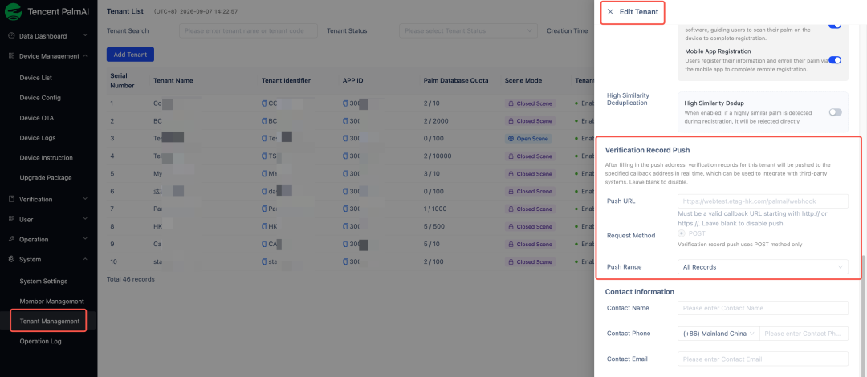Close the Edit Tenant panel with X icon
Viewport: 867px width, 377px height.
point(610,11)
